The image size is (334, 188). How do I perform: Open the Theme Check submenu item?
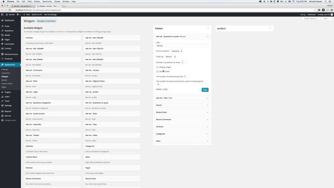point(7,84)
